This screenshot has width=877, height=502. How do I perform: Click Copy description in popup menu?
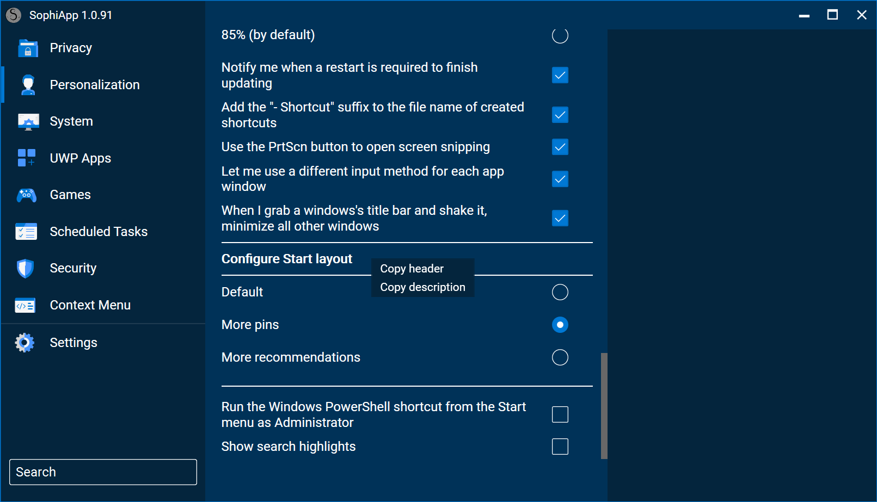tap(422, 287)
